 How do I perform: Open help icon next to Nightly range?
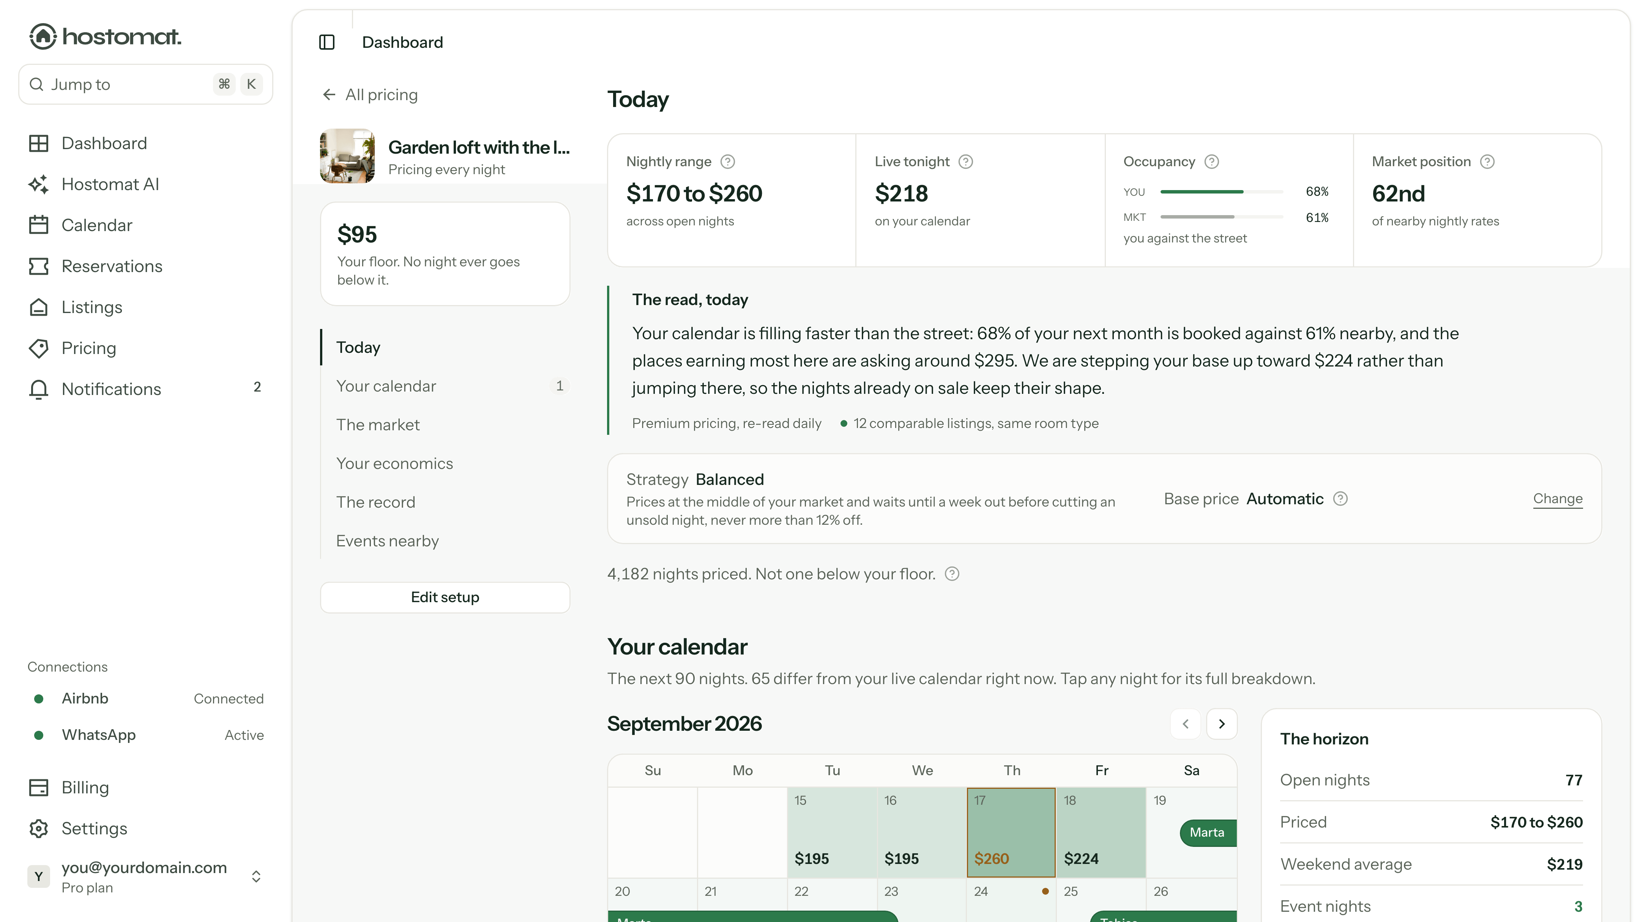728,162
